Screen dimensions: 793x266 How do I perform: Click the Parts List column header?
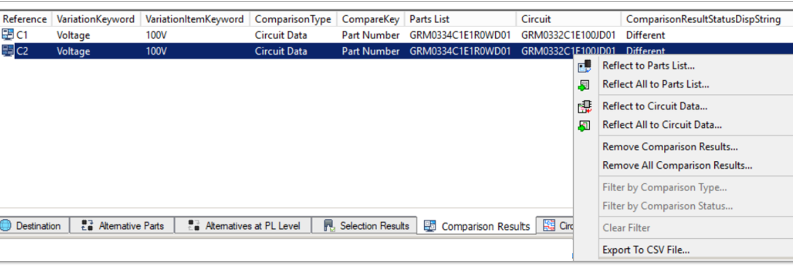tap(429, 19)
